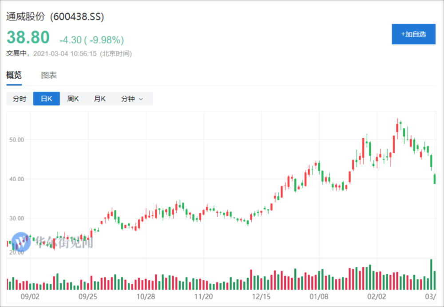Select the 日K chart period
Image resolution: width=444 pixels, height=307 pixels.
pos(47,99)
